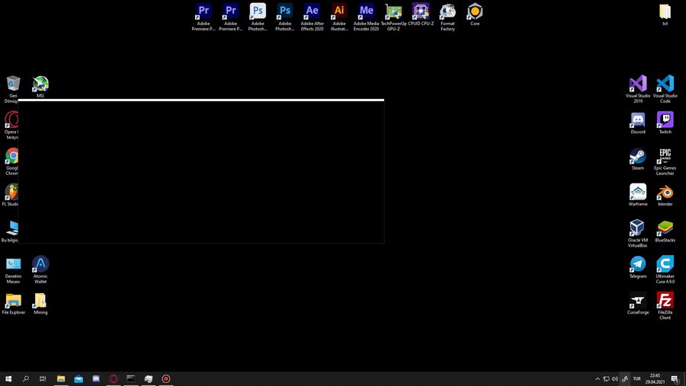The height and width of the screenshot is (386, 686).
Task: Open the Adobe After Effects 2020 shortcut
Action: pos(312,17)
